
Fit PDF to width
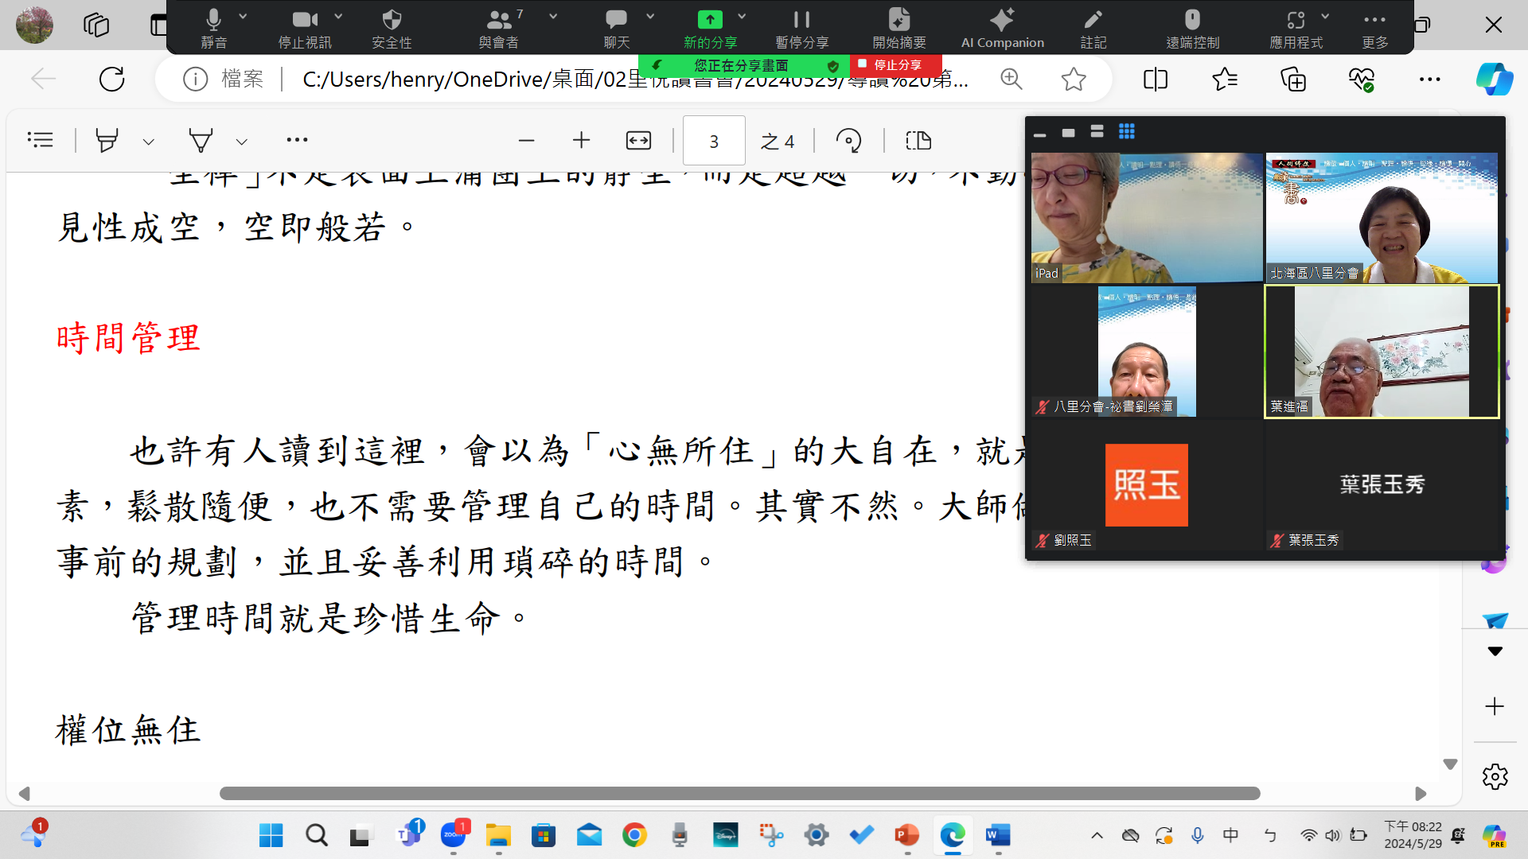tap(638, 141)
